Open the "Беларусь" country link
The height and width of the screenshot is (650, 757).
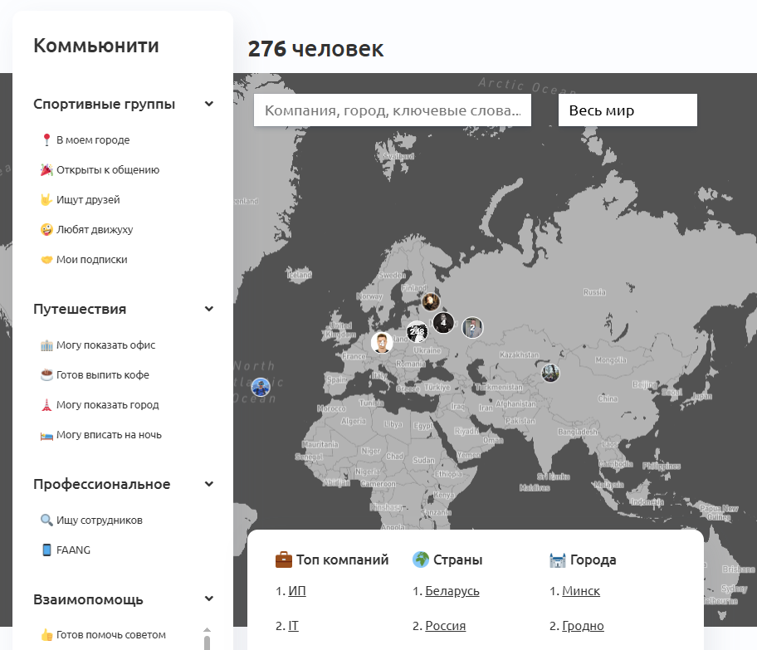tap(452, 592)
